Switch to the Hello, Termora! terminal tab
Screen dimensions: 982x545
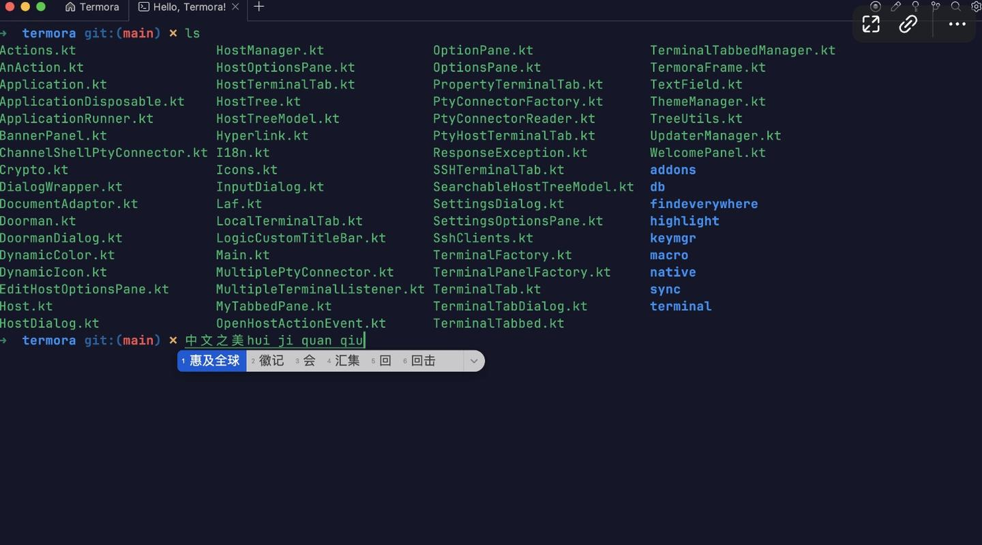[x=181, y=7]
